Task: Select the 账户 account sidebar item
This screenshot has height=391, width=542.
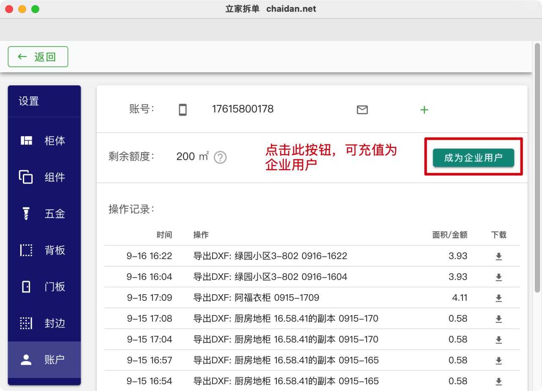Action: pos(44,360)
